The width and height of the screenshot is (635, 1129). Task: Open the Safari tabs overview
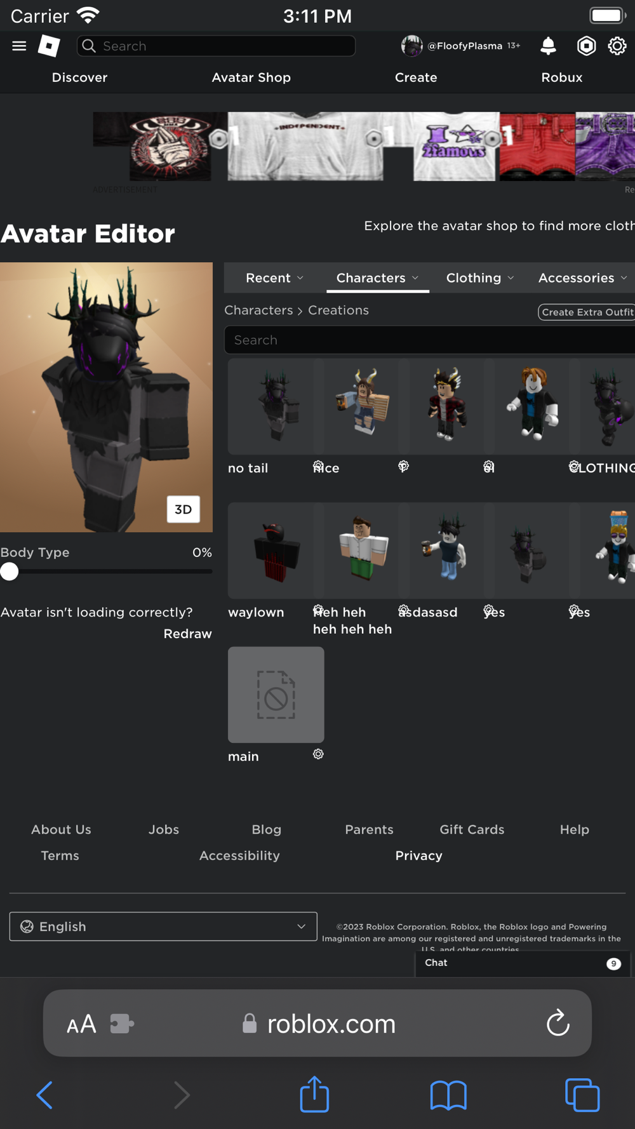click(x=582, y=1095)
